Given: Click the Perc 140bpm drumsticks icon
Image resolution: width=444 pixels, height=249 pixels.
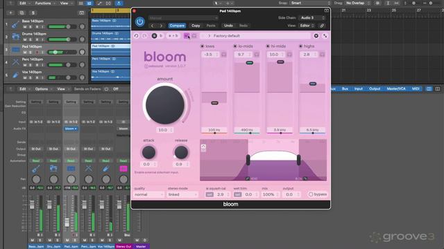Looking at the screenshot, I should 15,62.
